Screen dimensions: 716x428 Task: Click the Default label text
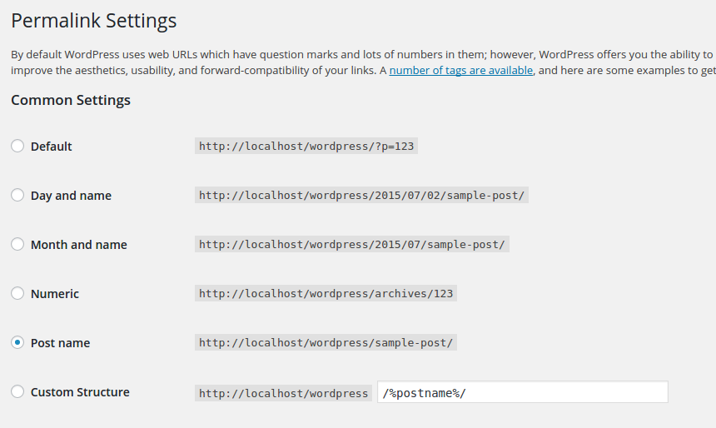(51, 147)
